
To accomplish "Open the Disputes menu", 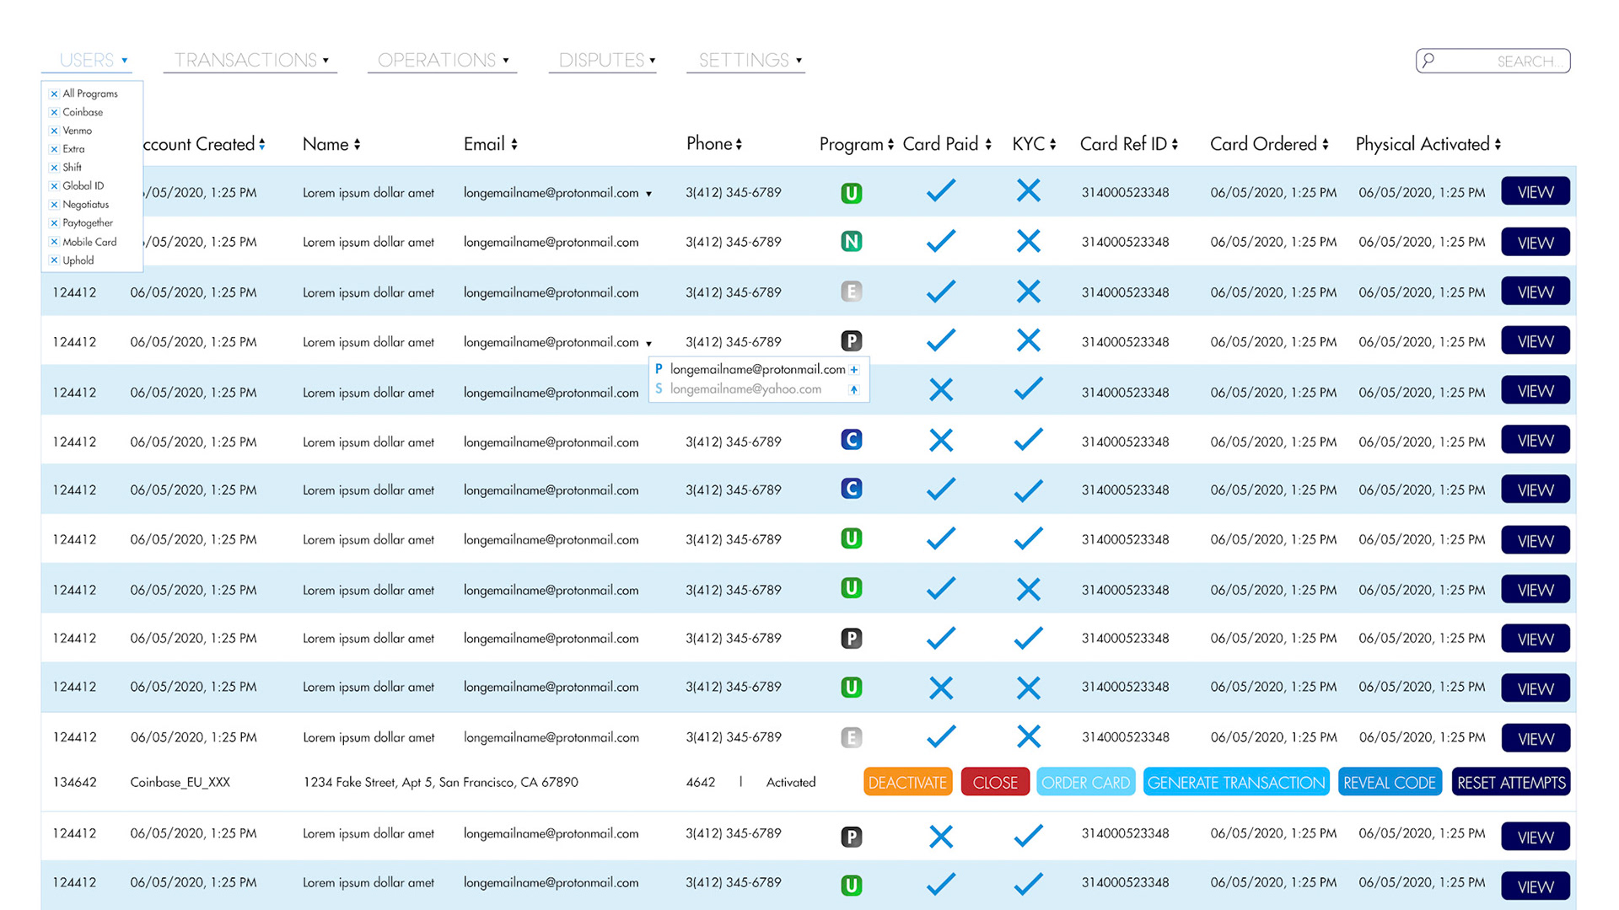I will coord(605,61).
